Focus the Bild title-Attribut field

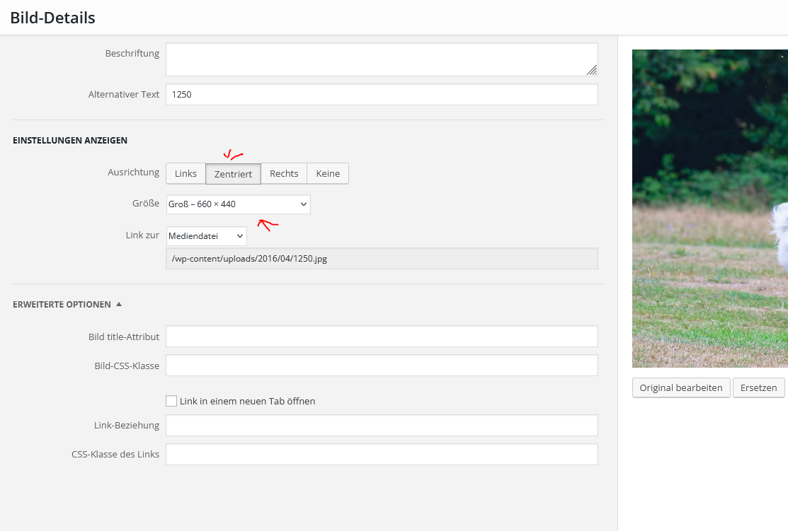coord(382,337)
